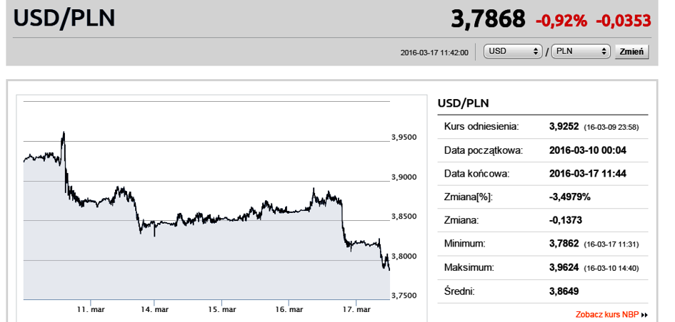
Task: Follow the Zobacz kurs NBP link
Action: pos(607,314)
